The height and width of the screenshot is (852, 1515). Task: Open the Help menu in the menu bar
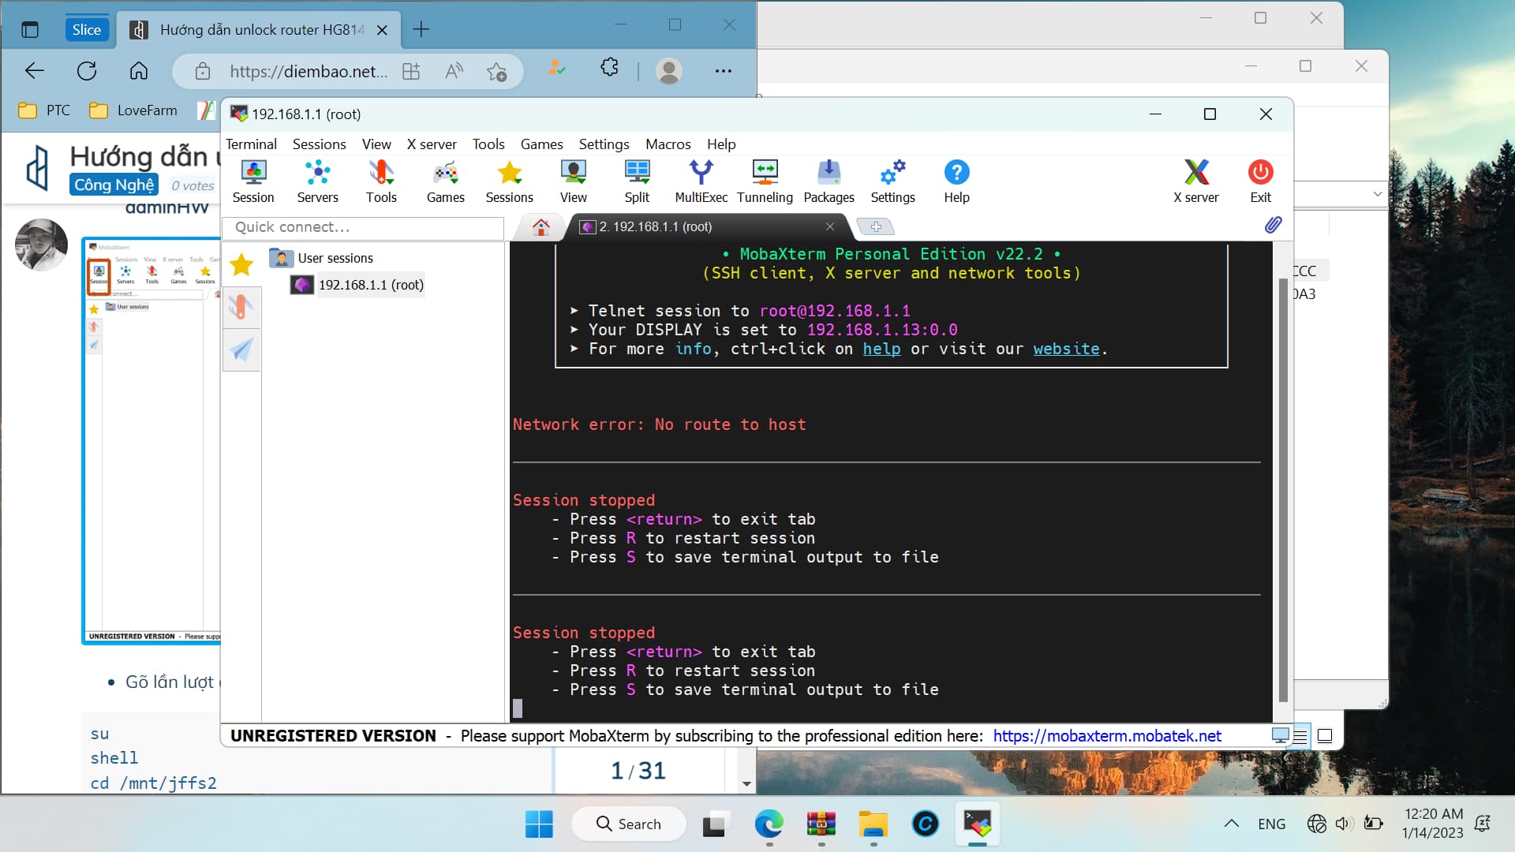pyautogui.click(x=721, y=144)
